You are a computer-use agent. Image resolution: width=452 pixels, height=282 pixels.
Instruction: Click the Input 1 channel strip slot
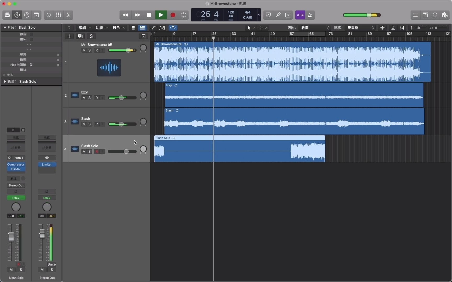click(18, 158)
